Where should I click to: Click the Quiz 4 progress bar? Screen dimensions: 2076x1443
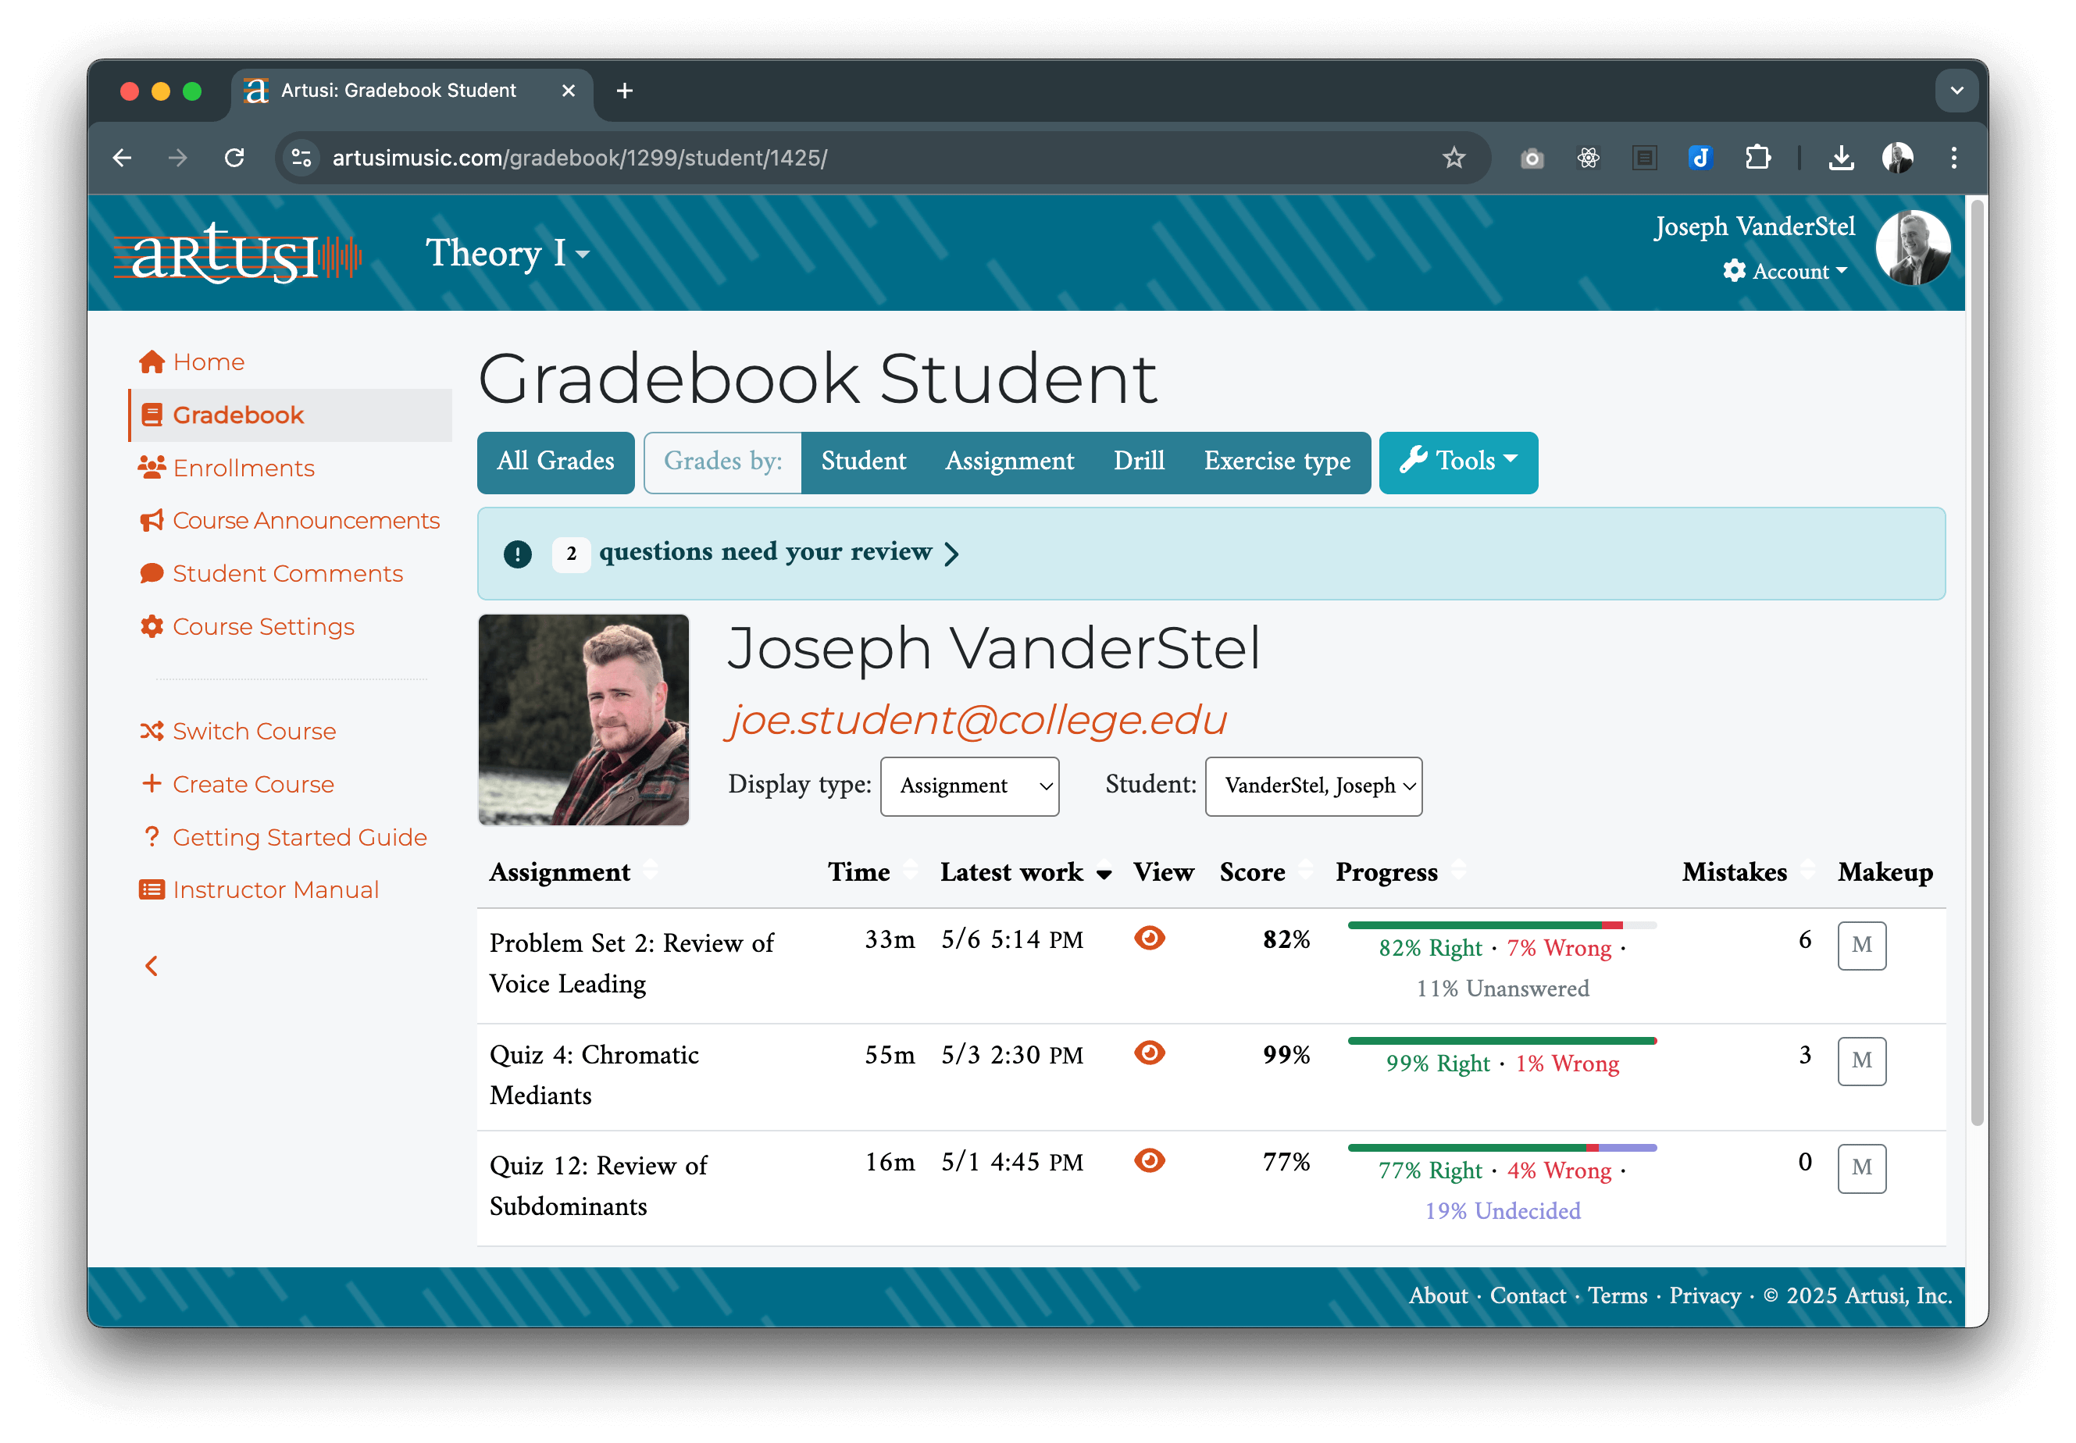coord(1502,1041)
